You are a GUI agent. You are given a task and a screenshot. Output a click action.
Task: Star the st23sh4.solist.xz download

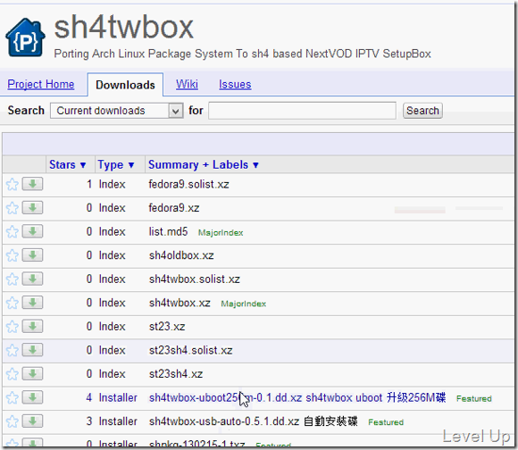[x=13, y=350]
